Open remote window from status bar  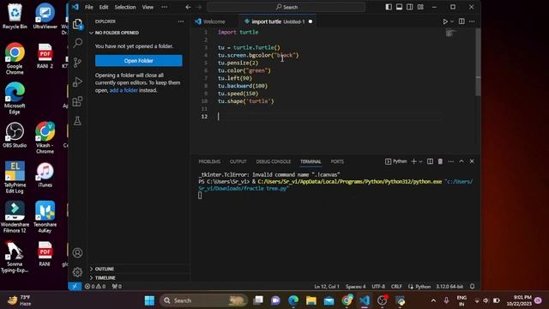click(75, 286)
